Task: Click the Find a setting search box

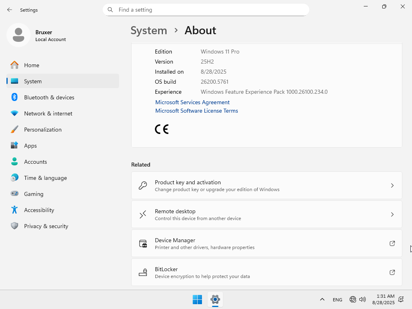Action: coord(209,10)
